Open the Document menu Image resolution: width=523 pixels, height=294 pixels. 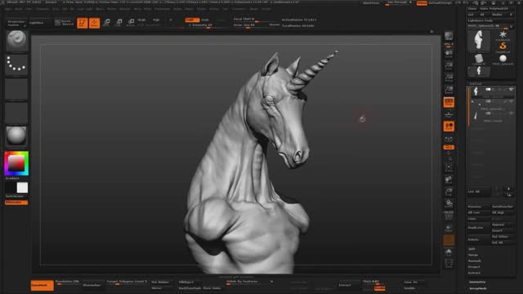(42, 9)
